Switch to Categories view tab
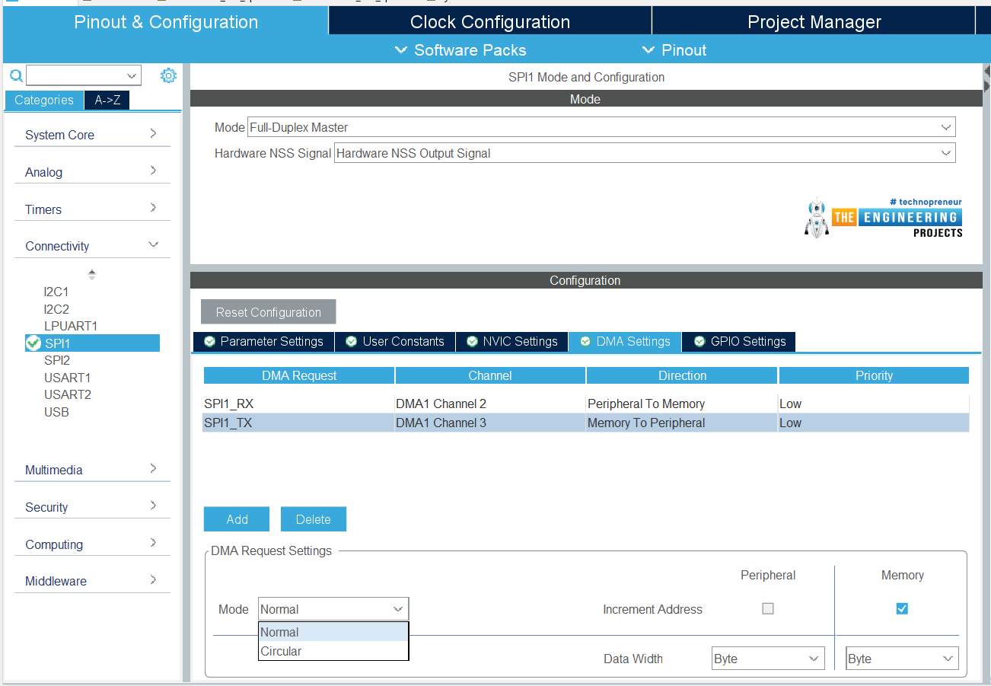The height and width of the screenshot is (686, 991). coord(44,101)
